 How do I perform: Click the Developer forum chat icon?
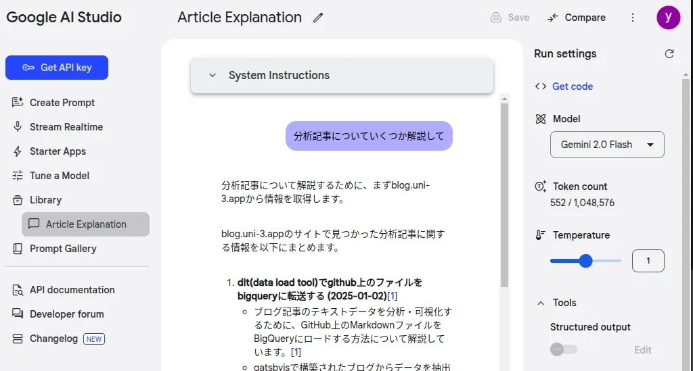[x=17, y=314]
